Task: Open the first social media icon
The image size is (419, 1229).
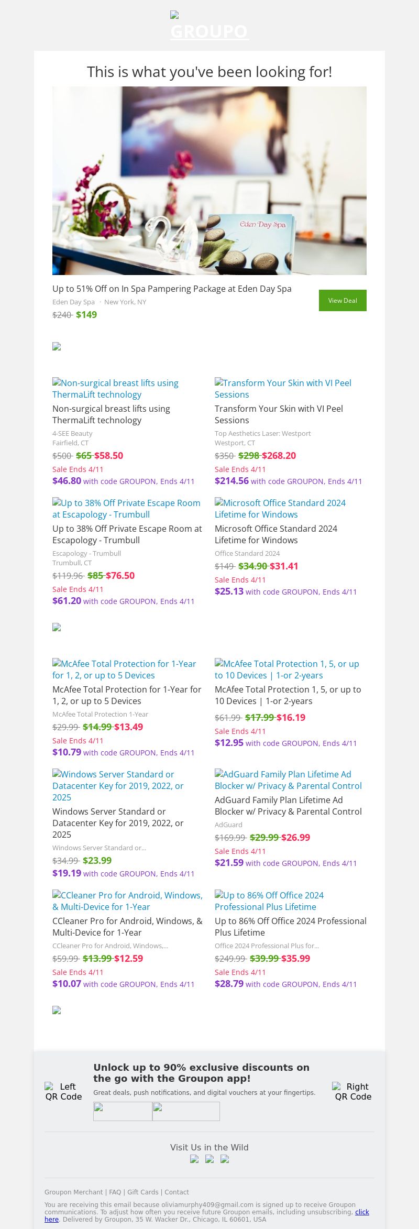Action: 194,1158
